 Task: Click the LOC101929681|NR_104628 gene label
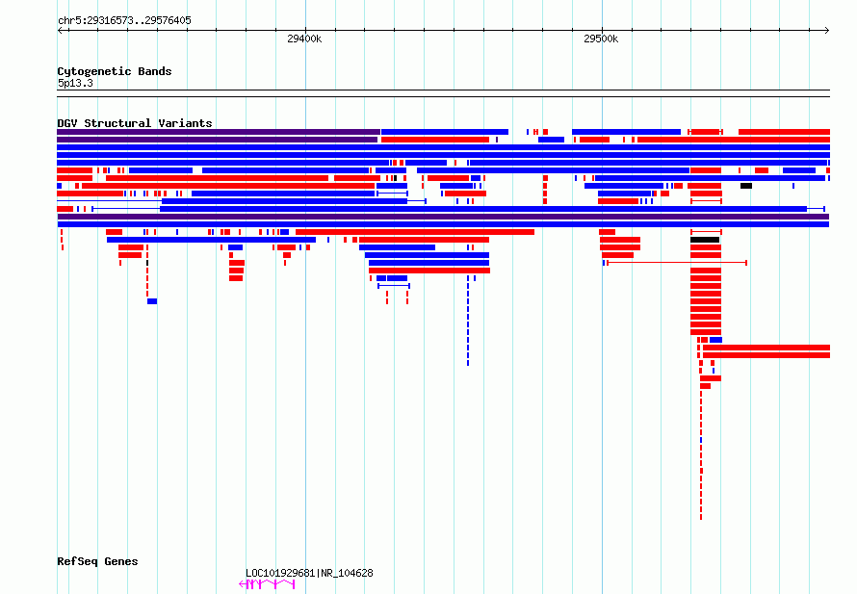point(309,573)
